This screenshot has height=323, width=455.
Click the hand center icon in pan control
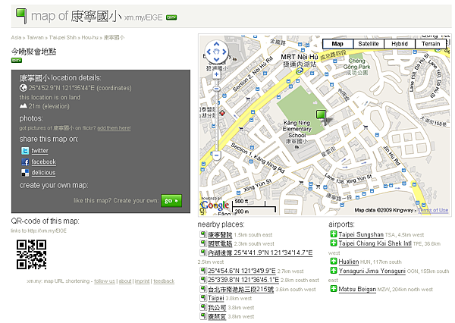point(216,52)
